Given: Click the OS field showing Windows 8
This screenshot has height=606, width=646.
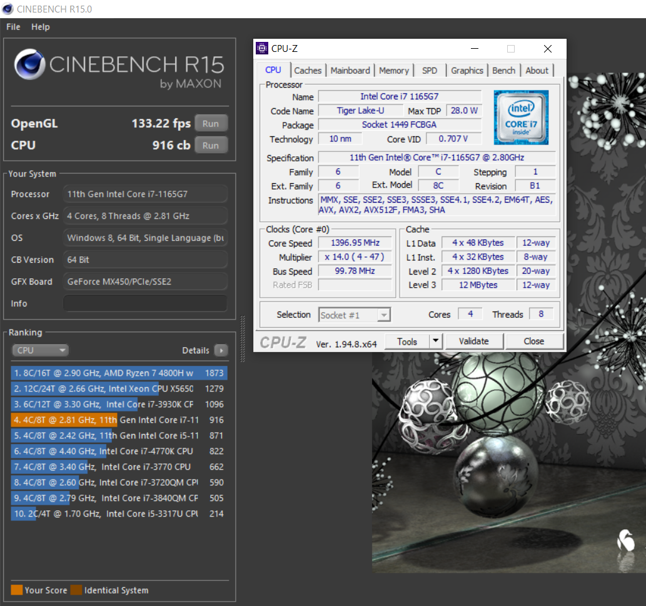Looking at the screenshot, I should pyautogui.click(x=145, y=238).
